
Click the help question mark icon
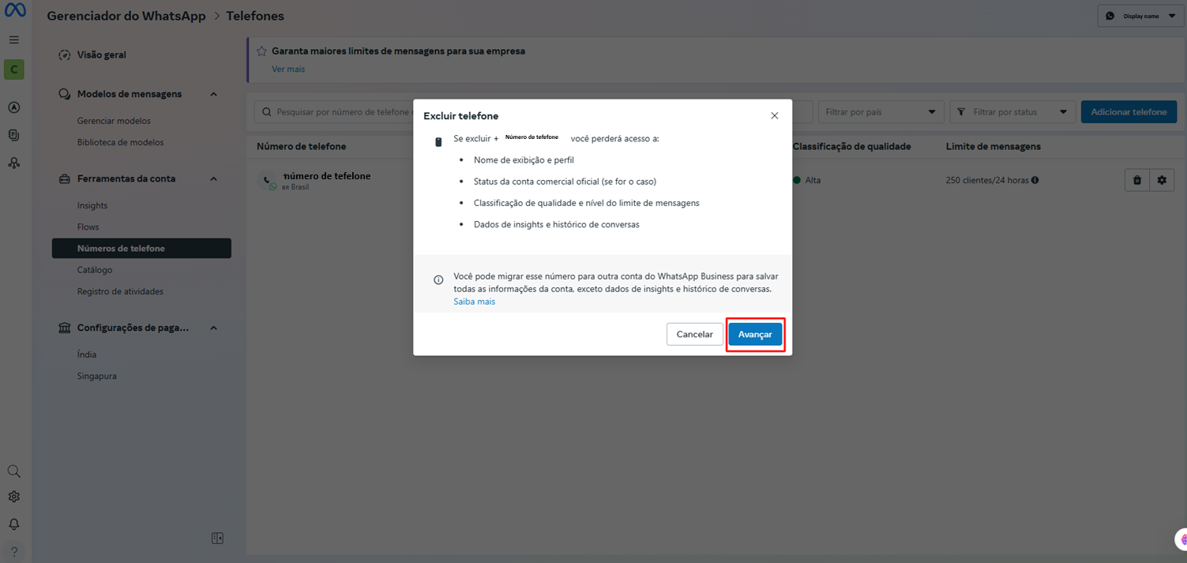coord(14,551)
